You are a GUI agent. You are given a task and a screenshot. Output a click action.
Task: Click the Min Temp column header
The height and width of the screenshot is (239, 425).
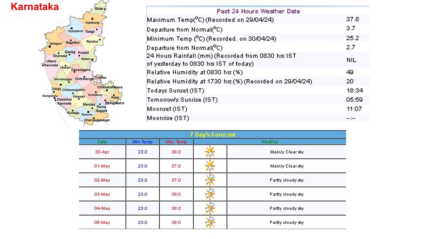142,142
